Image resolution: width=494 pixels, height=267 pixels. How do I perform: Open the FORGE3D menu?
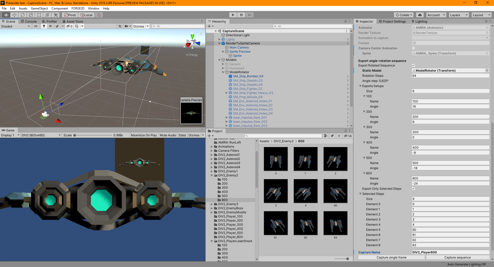[78, 8]
